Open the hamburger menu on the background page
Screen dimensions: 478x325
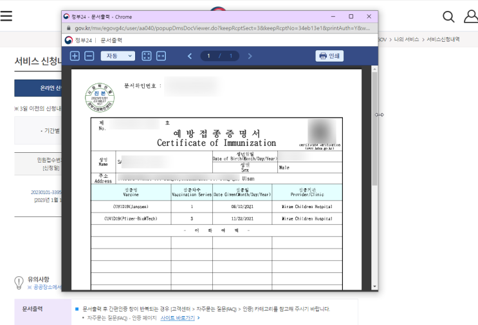click(x=6, y=16)
